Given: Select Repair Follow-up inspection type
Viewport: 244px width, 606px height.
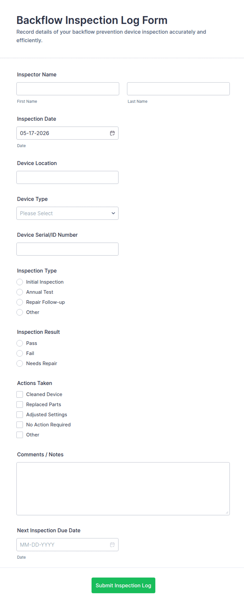Looking at the screenshot, I should coord(20,302).
